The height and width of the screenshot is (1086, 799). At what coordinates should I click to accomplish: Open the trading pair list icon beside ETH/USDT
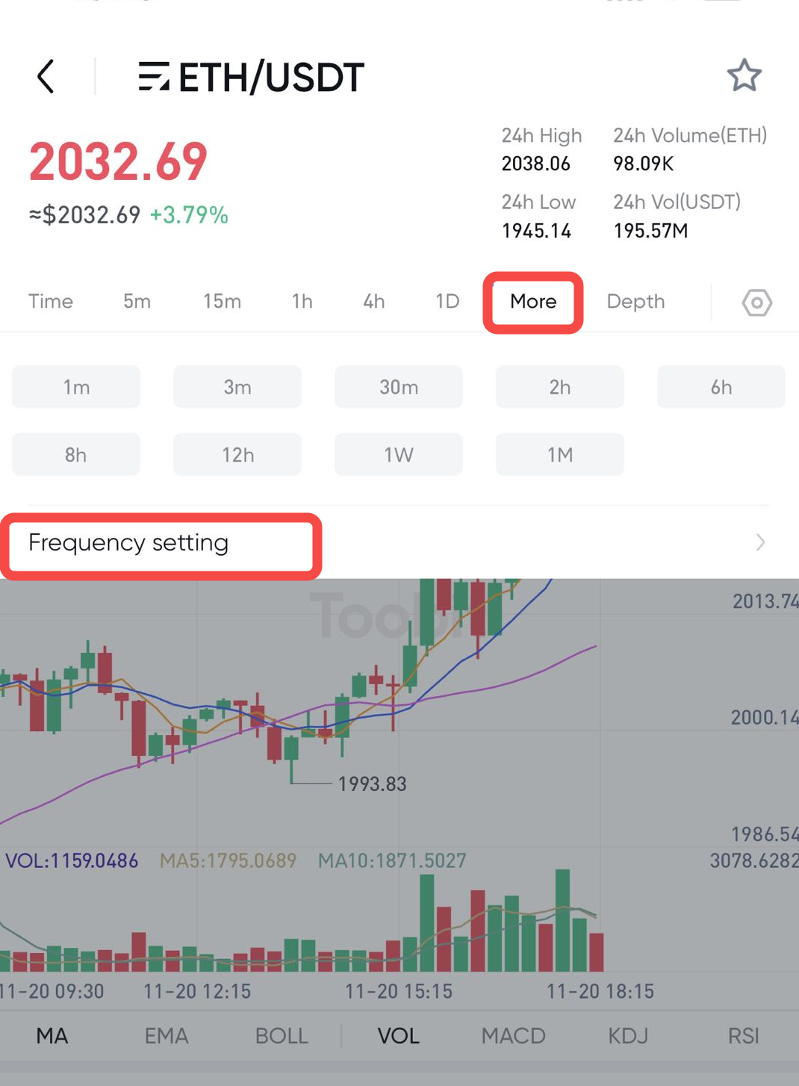(x=154, y=77)
